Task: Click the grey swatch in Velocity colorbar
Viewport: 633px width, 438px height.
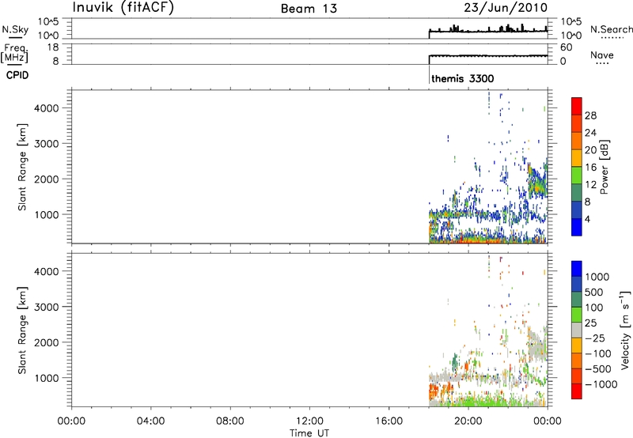Action: pyautogui.click(x=577, y=330)
